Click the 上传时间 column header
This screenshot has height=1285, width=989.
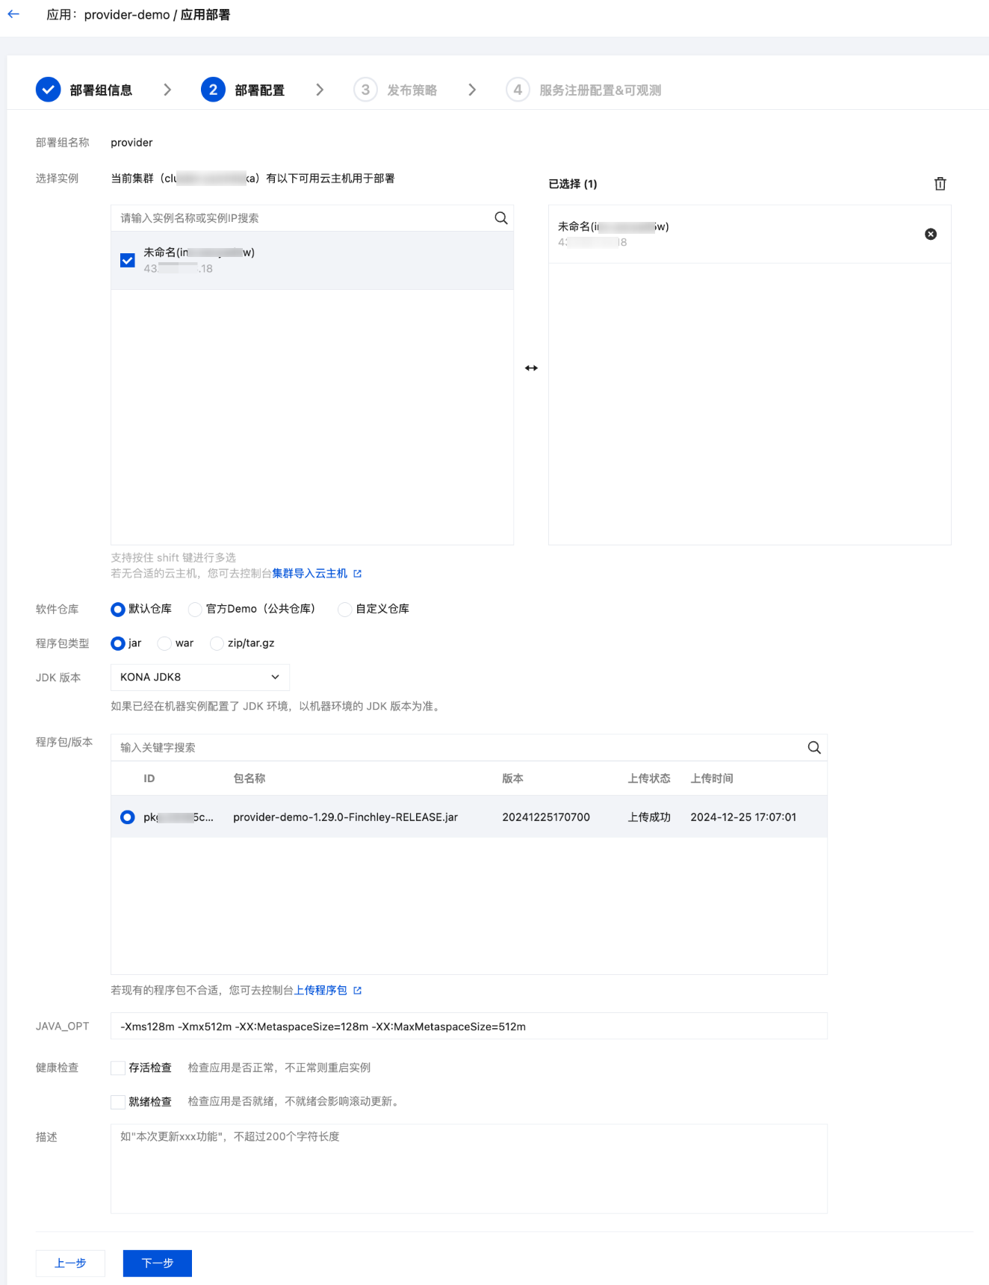712,778
